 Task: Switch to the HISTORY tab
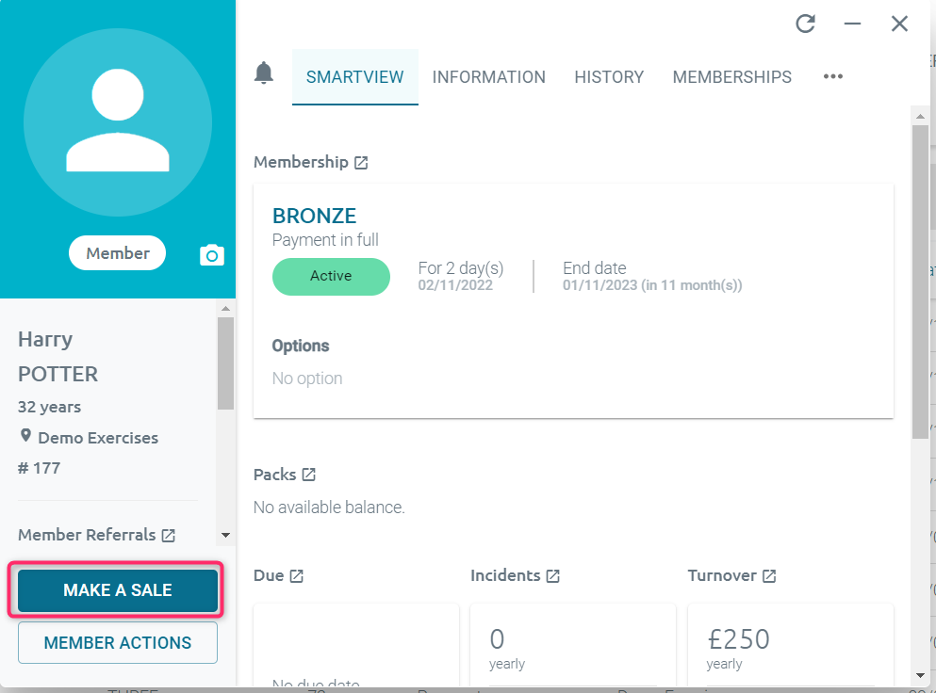point(609,77)
